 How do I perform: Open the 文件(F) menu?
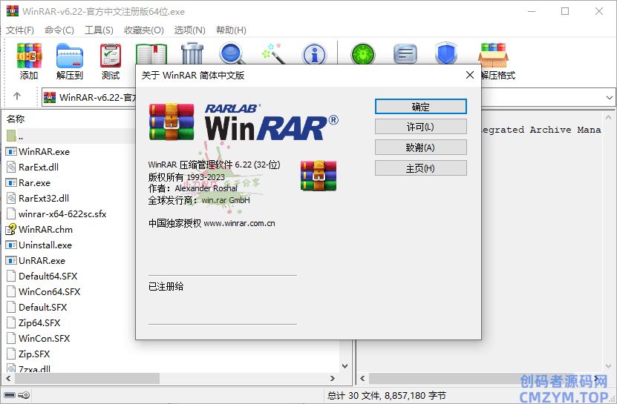tap(20, 30)
